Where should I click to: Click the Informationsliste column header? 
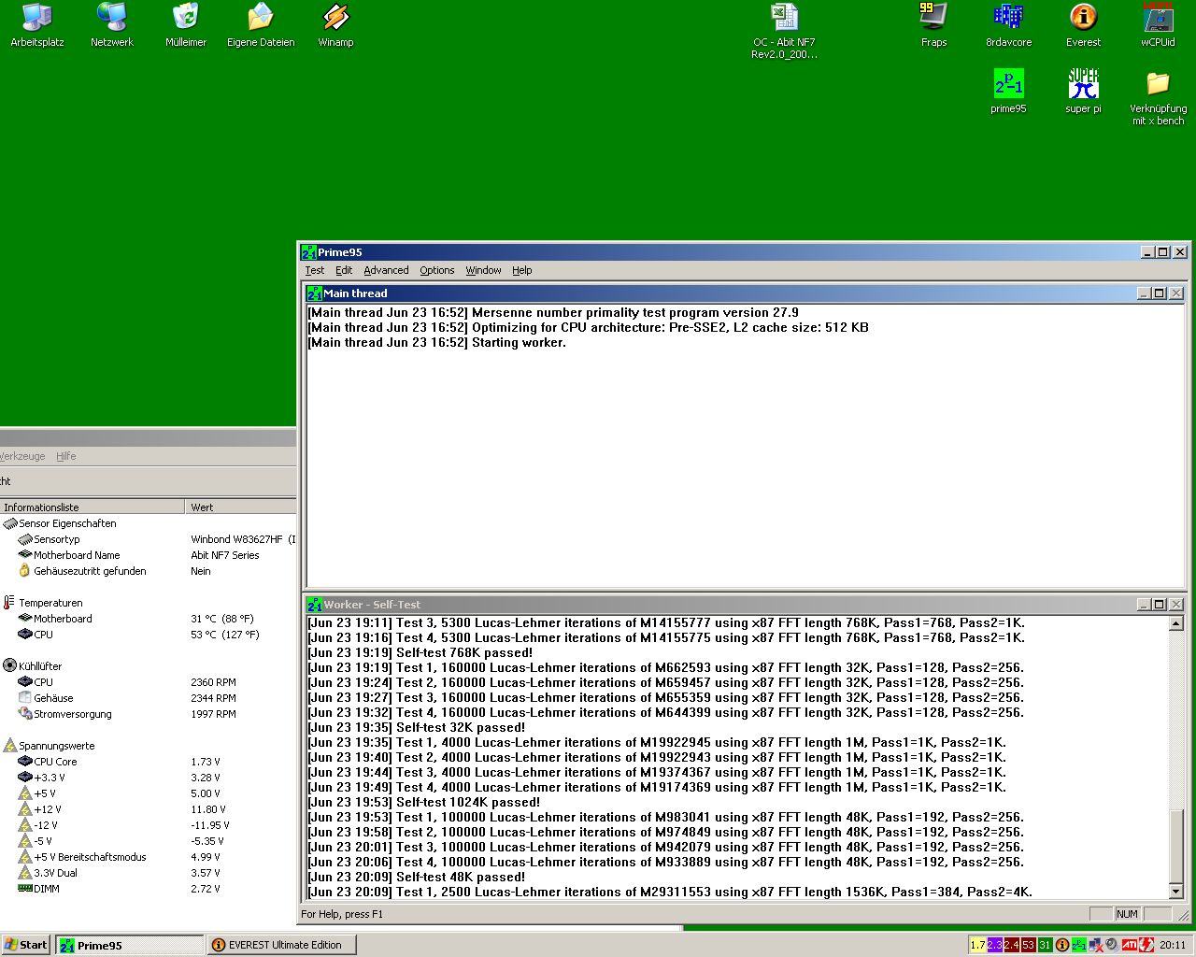click(93, 507)
